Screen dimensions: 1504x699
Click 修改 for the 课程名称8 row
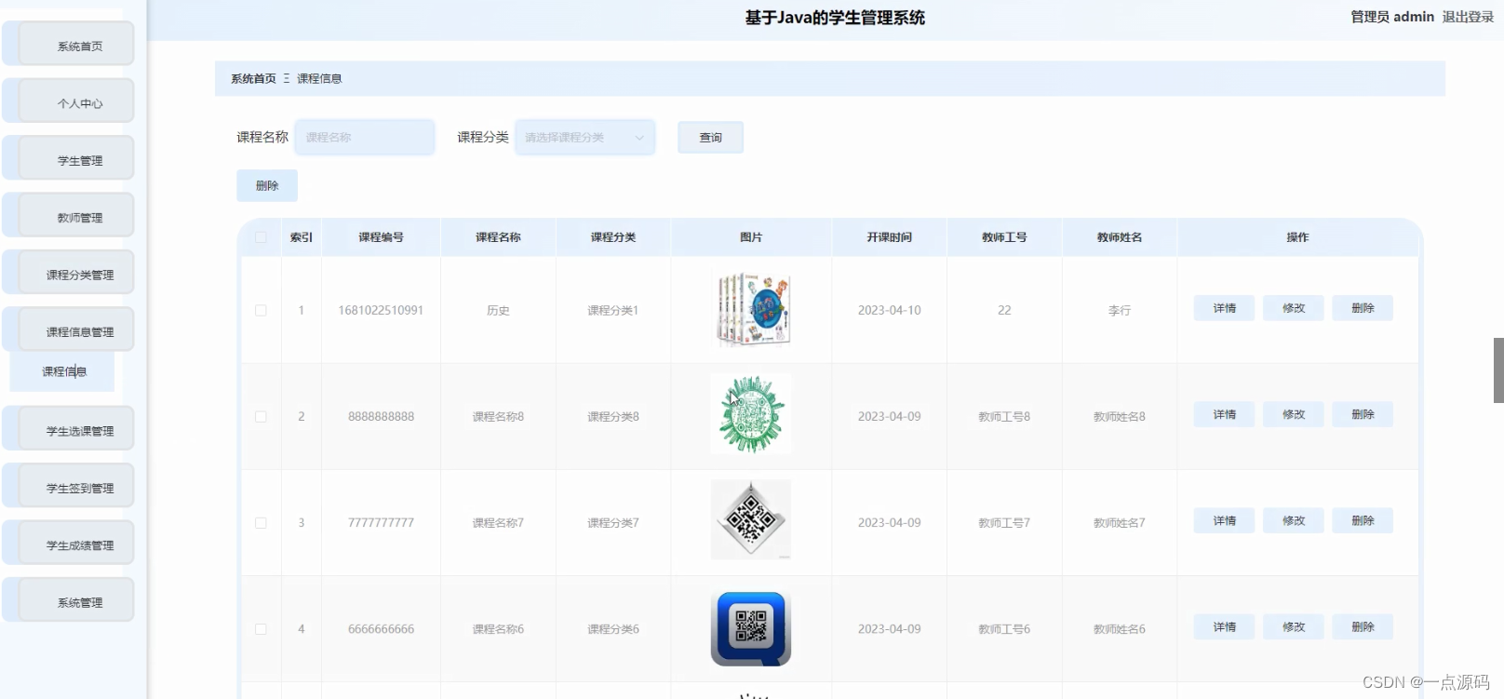[1294, 414]
